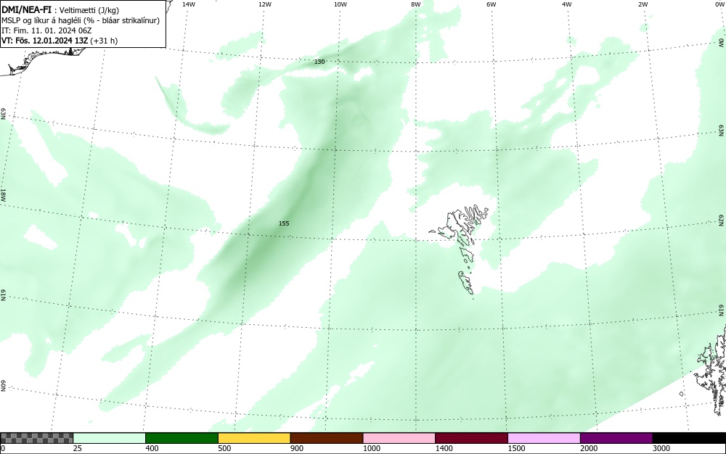Screen dimensions: 726x454
Task: Click the 6W longitude label
Action: pyautogui.click(x=492, y=4)
